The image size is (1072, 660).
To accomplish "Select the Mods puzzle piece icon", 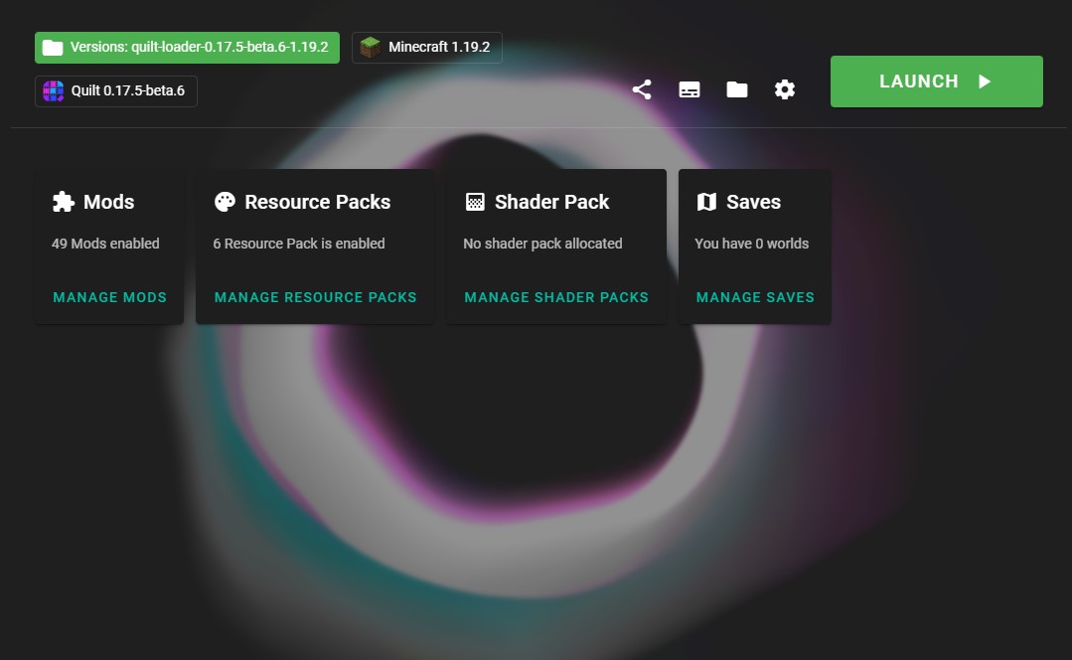I will tap(61, 202).
